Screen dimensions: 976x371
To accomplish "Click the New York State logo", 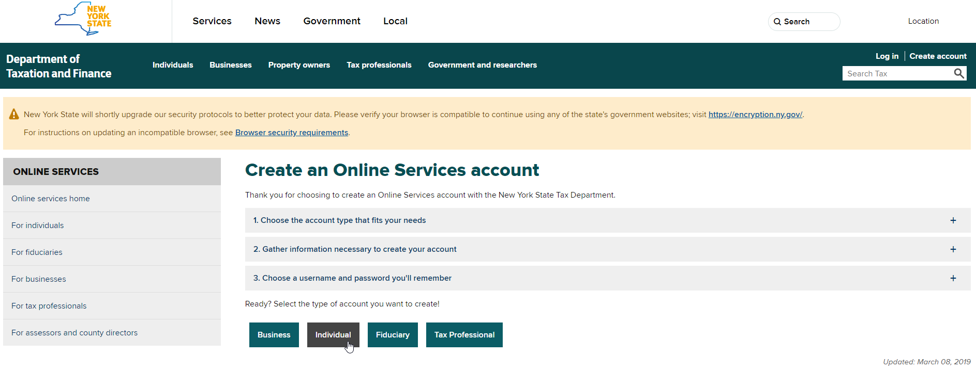I will pyautogui.click(x=83, y=19).
